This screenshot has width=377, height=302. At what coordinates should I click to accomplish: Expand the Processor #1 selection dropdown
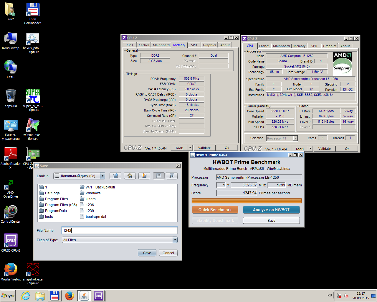(x=295, y=138)
